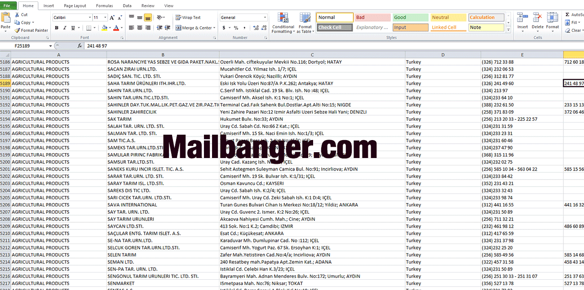Apply Comma Style
The height and width of the screenshot is (290, 584).
click(244, 28)
